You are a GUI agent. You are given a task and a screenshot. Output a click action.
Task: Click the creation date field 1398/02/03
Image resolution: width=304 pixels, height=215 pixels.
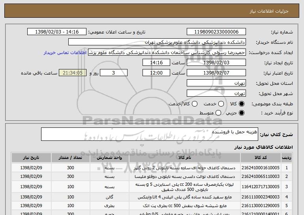(216, 63)
